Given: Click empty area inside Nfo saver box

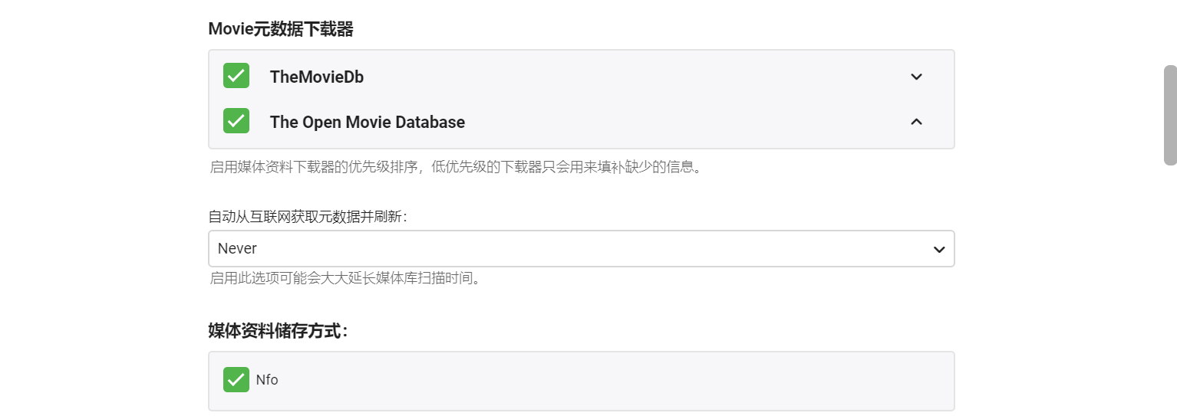Looking at the screenshot, I should point(614,380).
